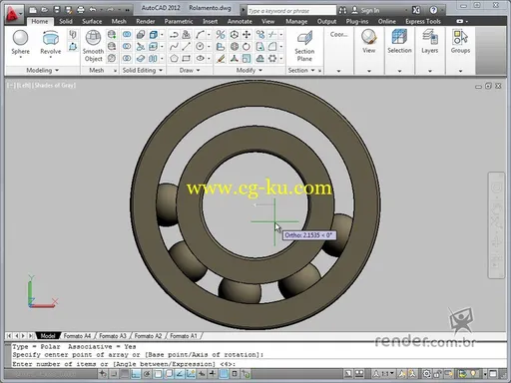Select the Spline draw tool
The width and height of the screenshot is (511, 383).
[174, 46]
